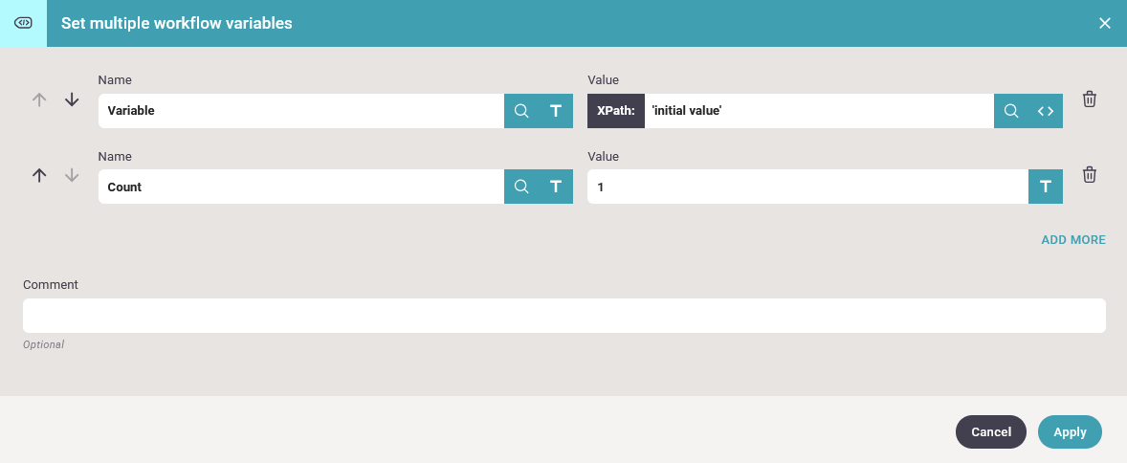The image size is (1127, 463).
Task: Delete the Count row with trash icon
Action: (1089, 175)
